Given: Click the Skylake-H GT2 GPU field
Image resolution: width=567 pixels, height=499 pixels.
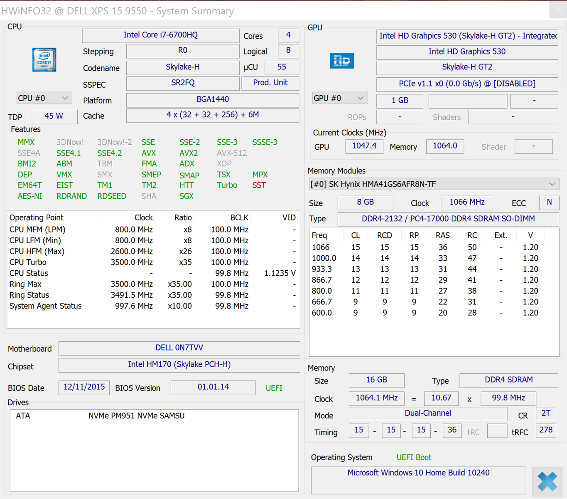Looking at the screenshot, I should coord(467,67).
